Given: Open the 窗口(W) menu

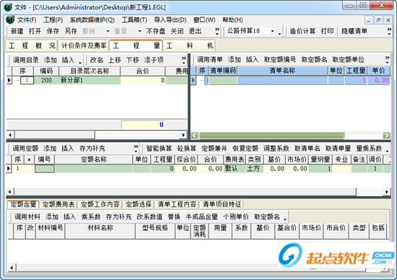Looking at the screenshot, I should point(204,19).
